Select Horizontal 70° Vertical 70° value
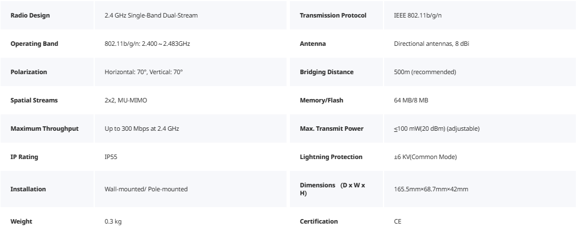Screen dimensions: 577x240 tap(144, 72)
